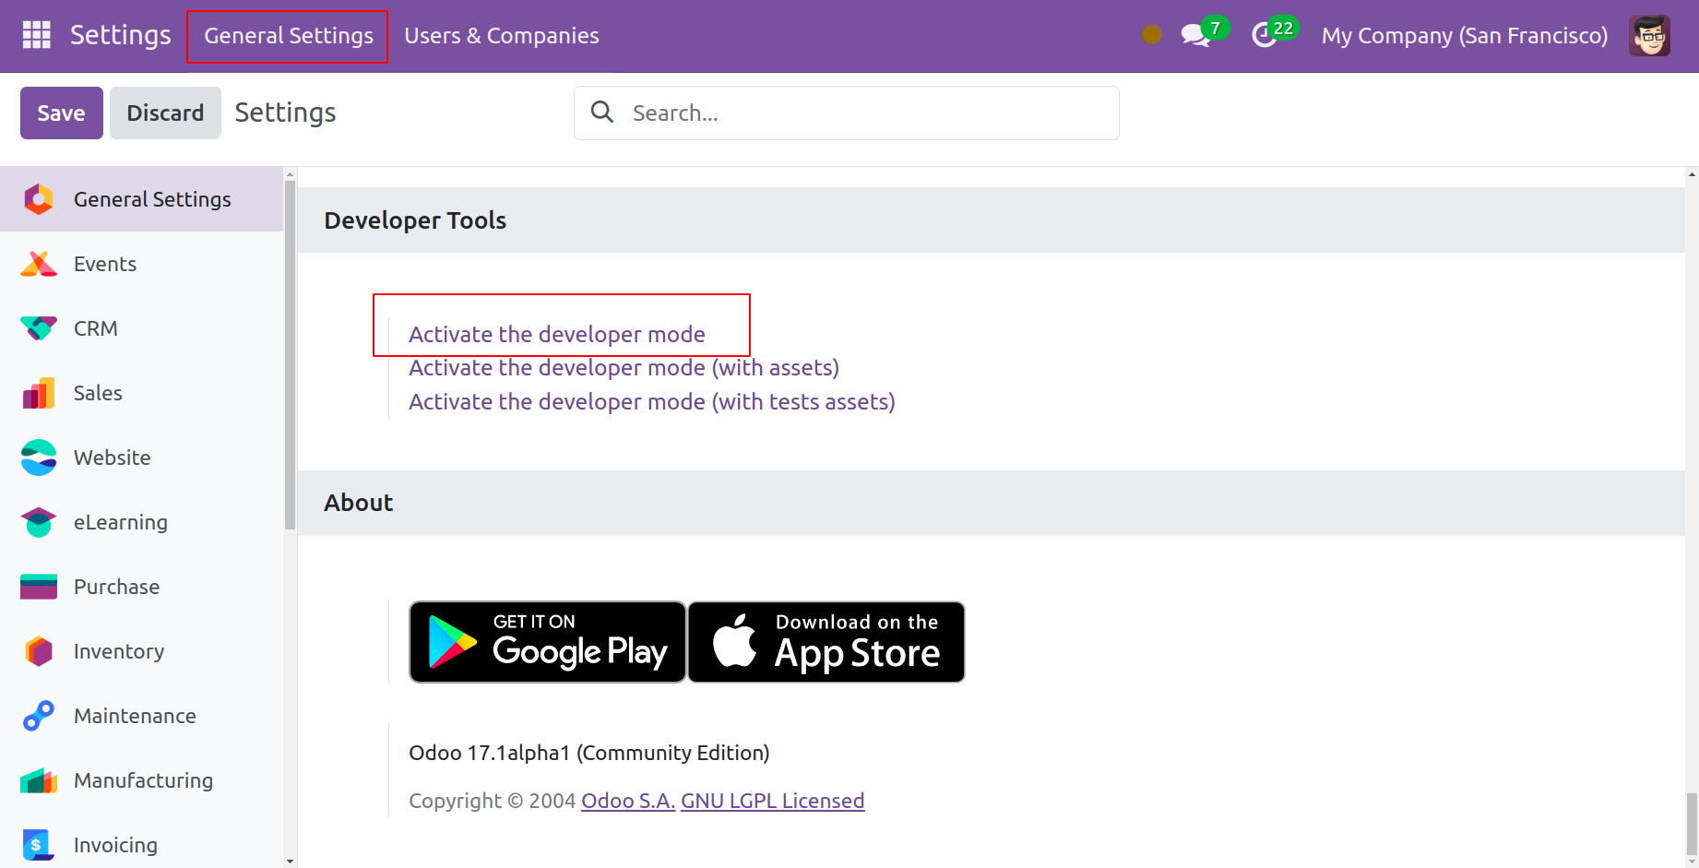This screenshot has height=868, width=1699.
Task: Click the Website app icon
Action: point(39,458)
